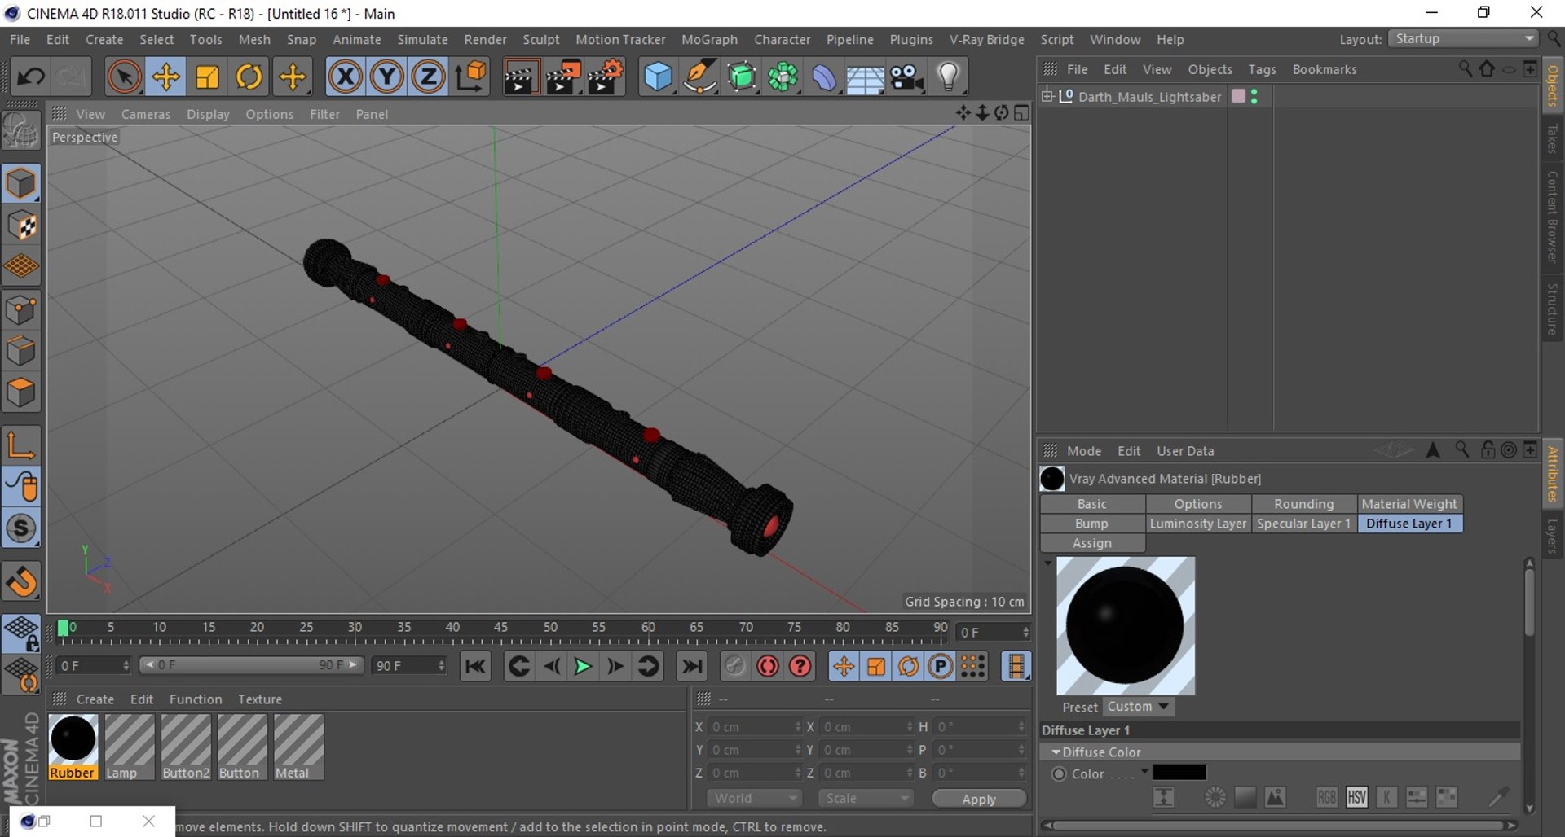Open the material Preset Custom dropdown
Image resolution: width=1565 pixels, height=837 pixels.
(1138, 707)
